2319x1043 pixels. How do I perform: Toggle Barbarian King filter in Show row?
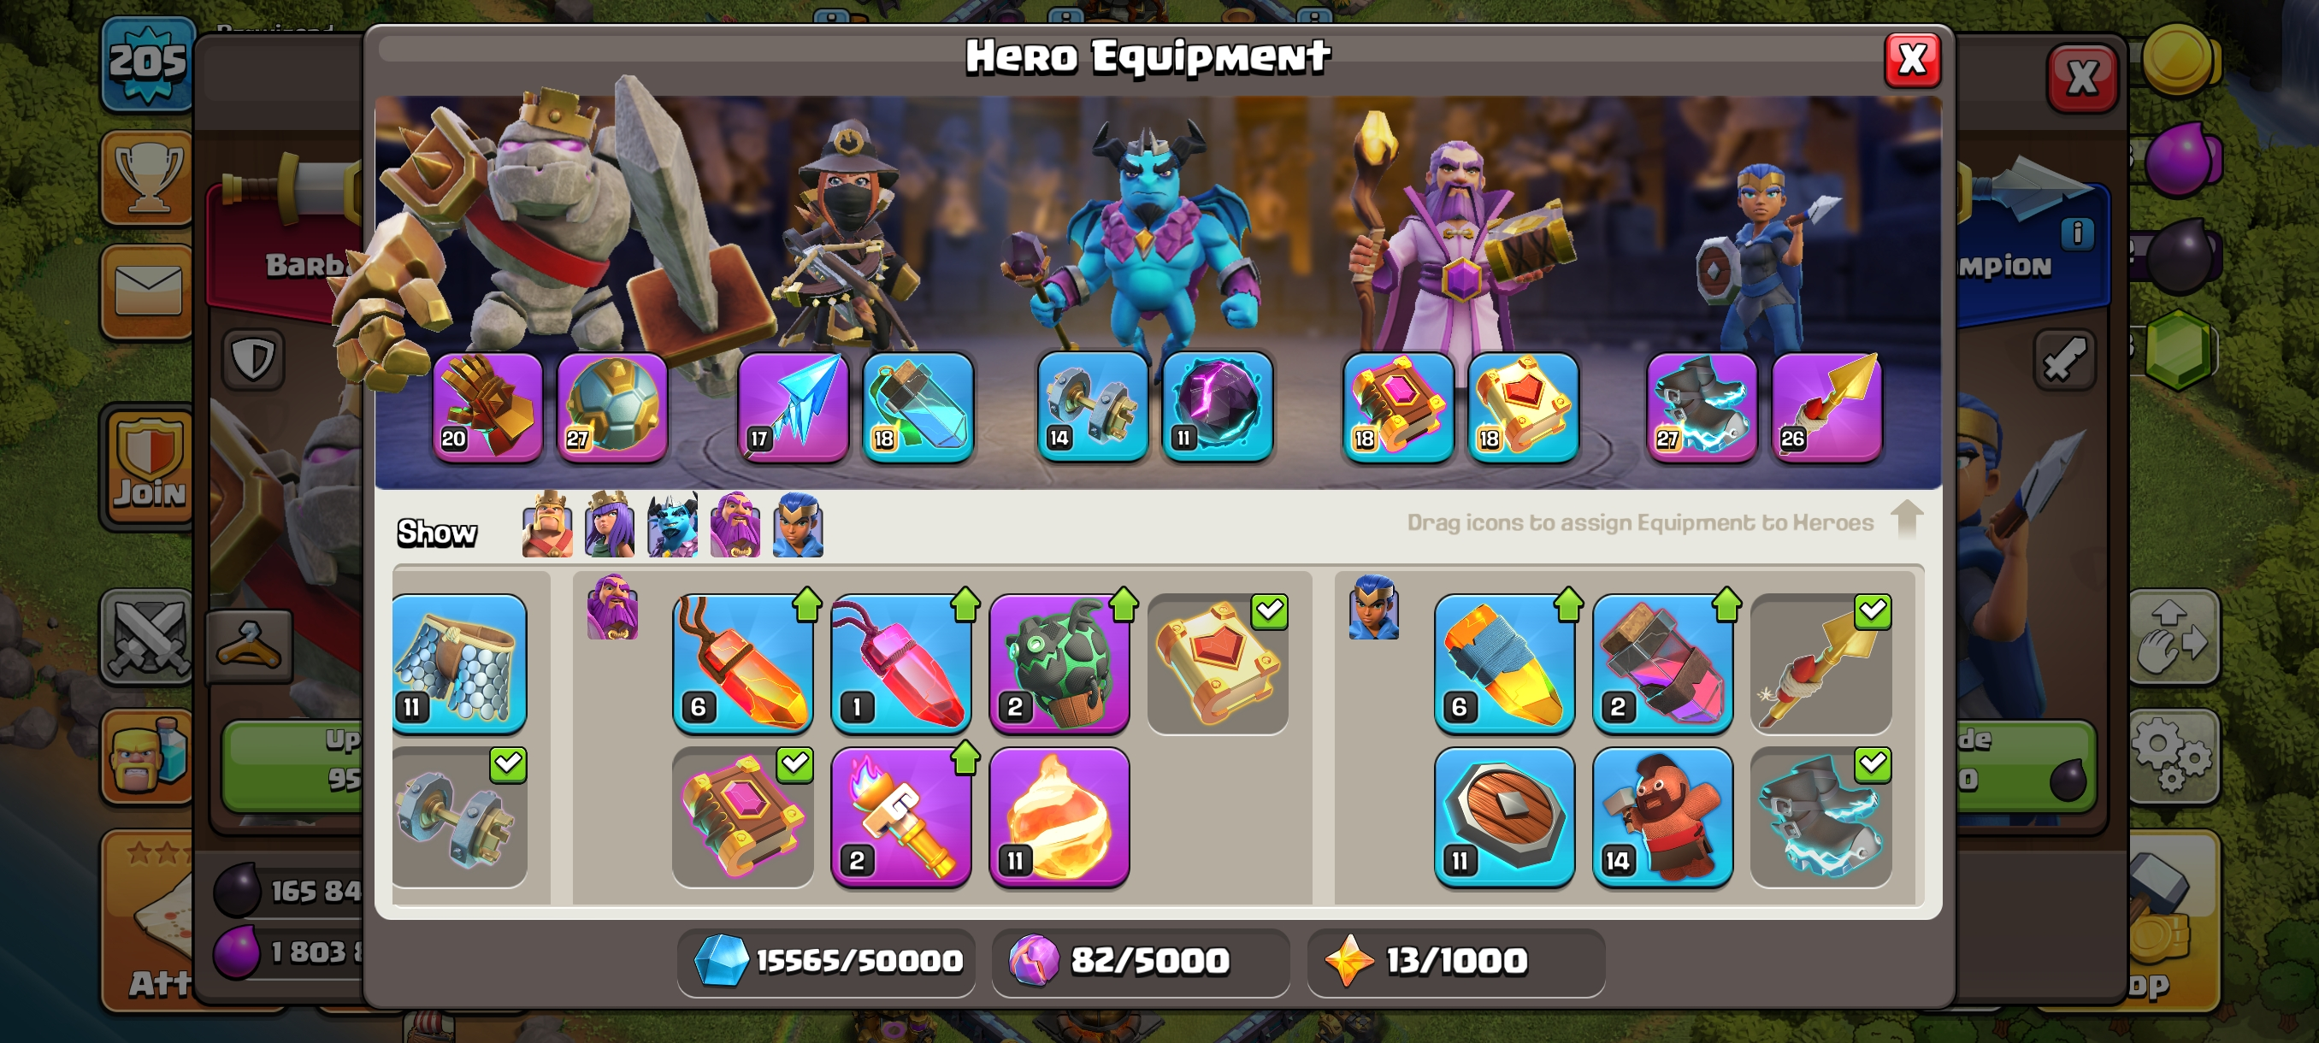click(547, 525)
